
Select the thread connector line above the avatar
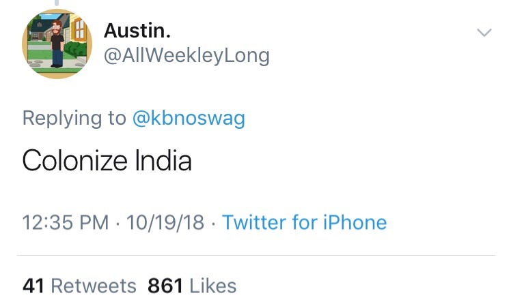(x=57, y=3)
